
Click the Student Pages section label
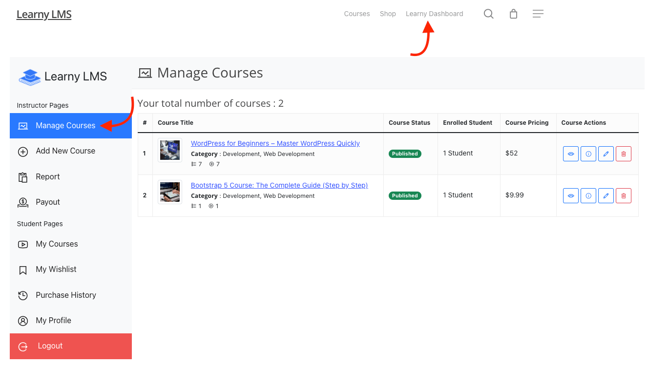(40, 224)
